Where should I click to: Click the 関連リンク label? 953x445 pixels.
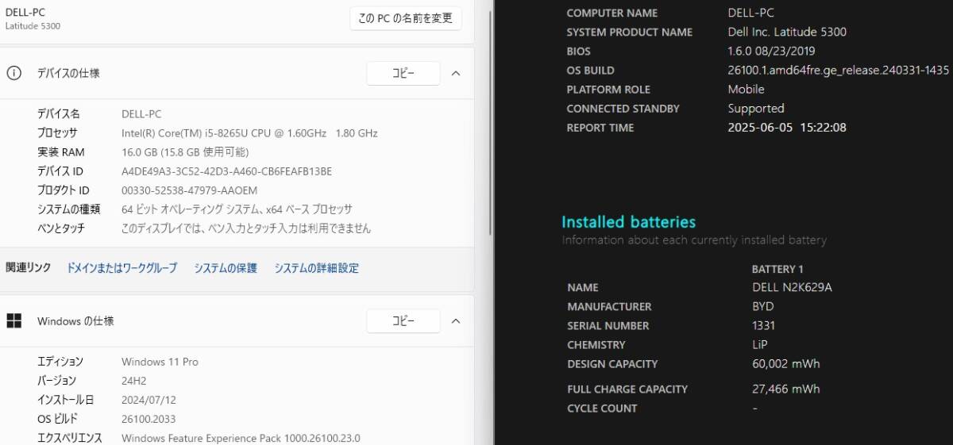(29, 268)
